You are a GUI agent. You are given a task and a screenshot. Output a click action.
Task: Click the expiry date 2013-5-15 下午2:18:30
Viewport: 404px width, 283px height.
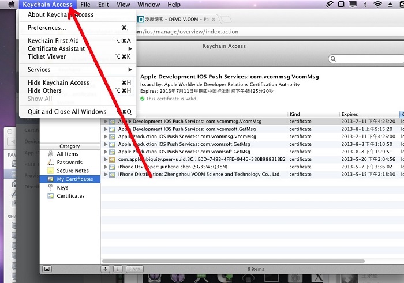pos(368,175)
